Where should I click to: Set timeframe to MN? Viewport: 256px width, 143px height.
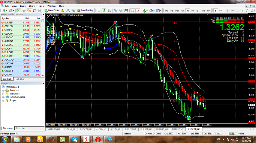tap(208, 10)
